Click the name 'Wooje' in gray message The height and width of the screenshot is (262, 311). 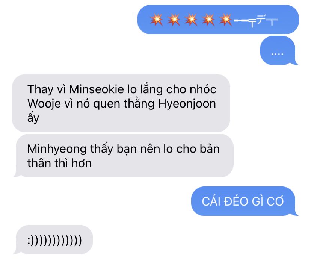tap(44, 104)
